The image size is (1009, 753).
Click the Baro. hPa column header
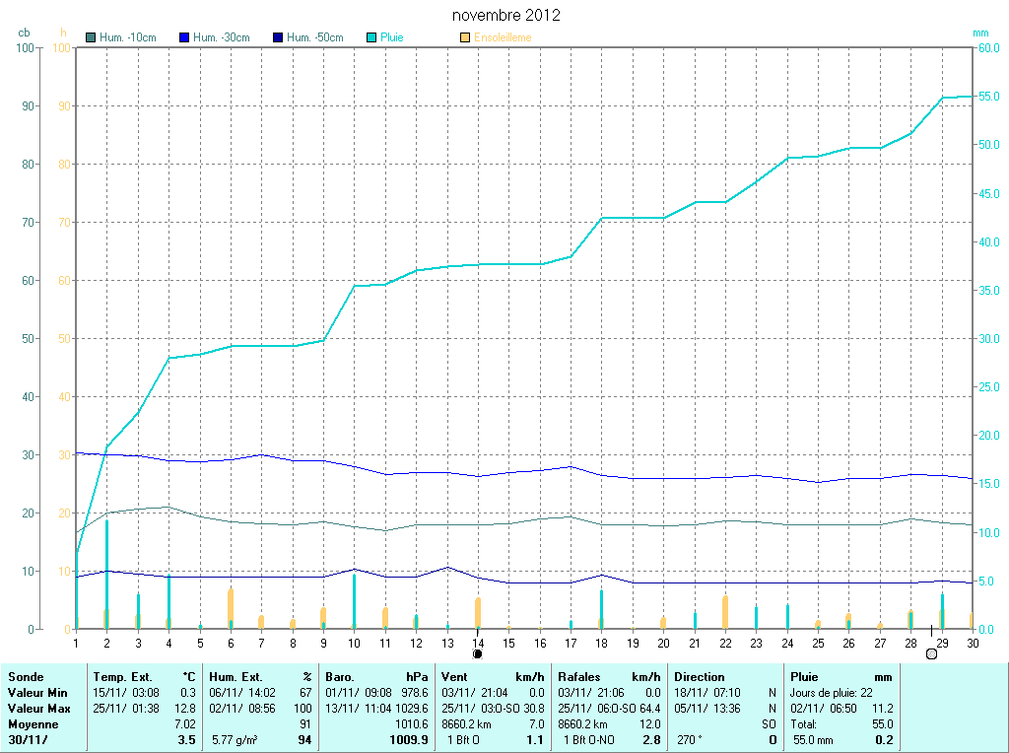pos(341,677)
